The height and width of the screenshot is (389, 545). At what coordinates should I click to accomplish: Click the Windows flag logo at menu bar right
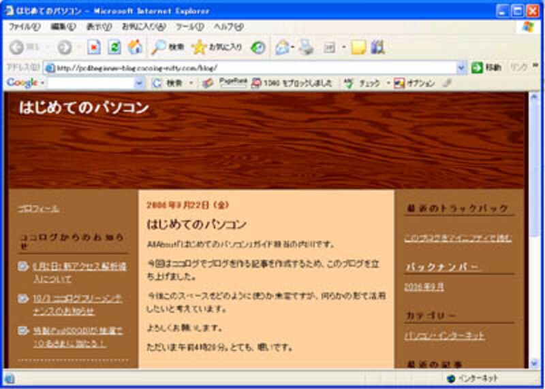click(x=529, y=27)
